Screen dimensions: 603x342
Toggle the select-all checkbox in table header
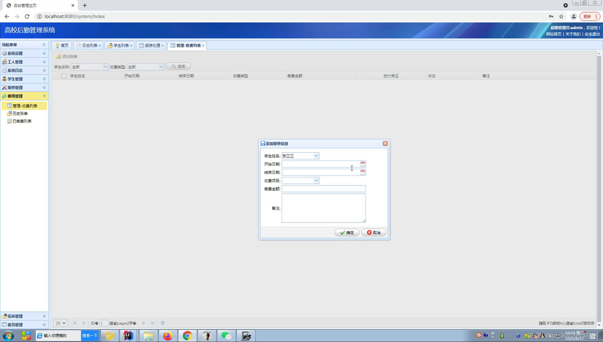[x=64, y=76]
